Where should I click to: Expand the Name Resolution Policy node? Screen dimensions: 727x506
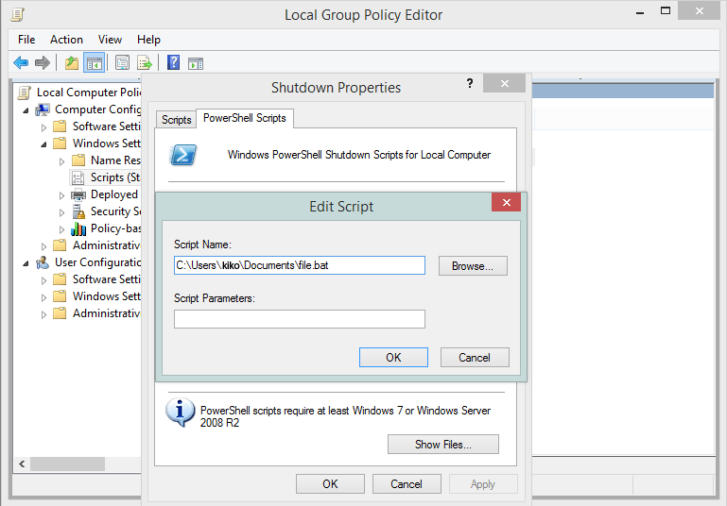(62, 161)
